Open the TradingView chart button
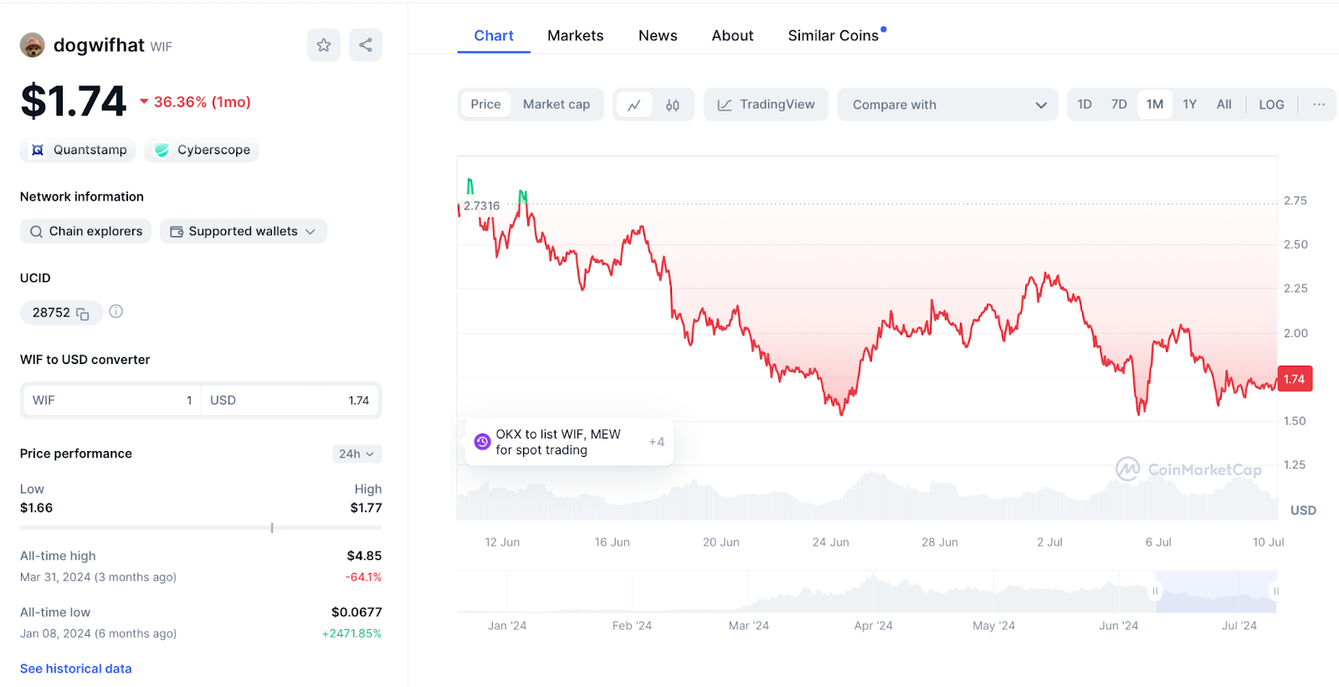The image size is (1339, 687). pyautogui.click(x=767, y=105)
